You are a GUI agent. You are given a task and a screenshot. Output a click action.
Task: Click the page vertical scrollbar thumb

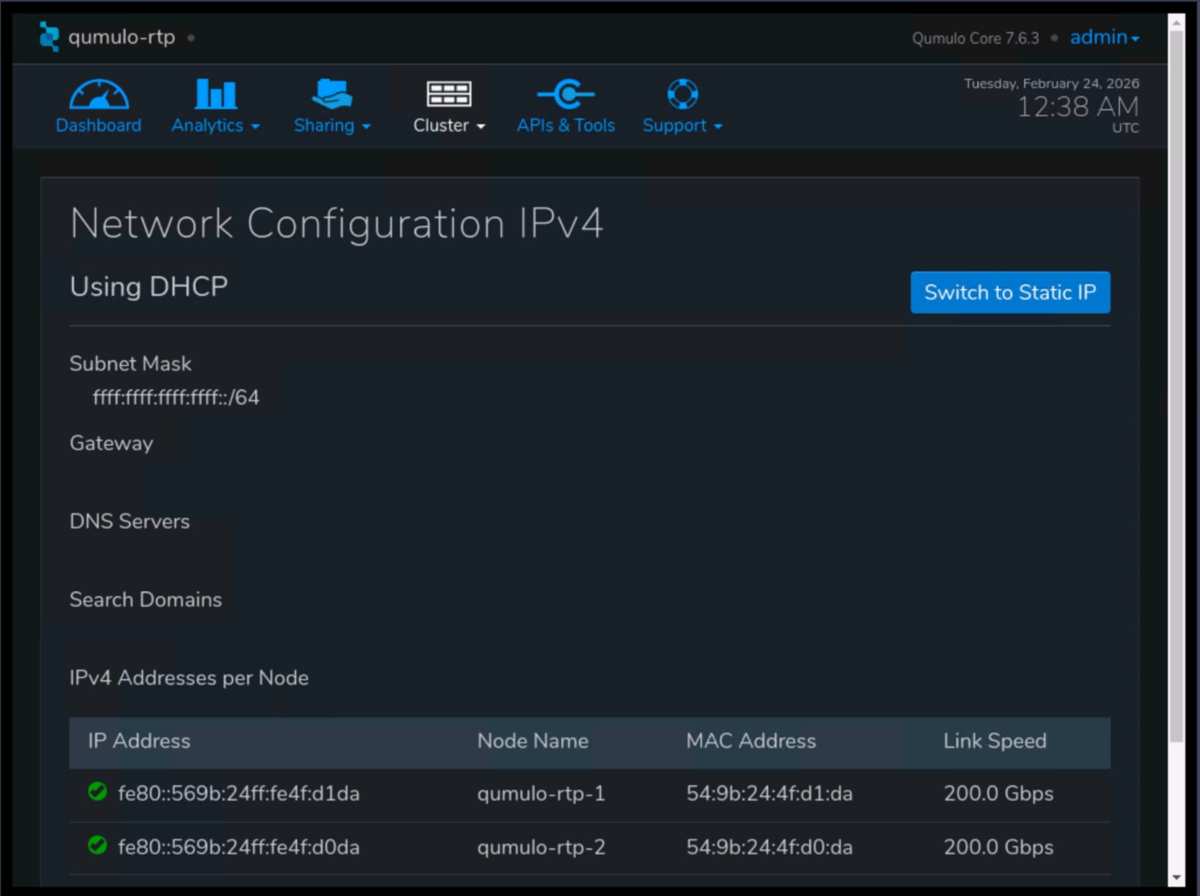coord(1176,386)
